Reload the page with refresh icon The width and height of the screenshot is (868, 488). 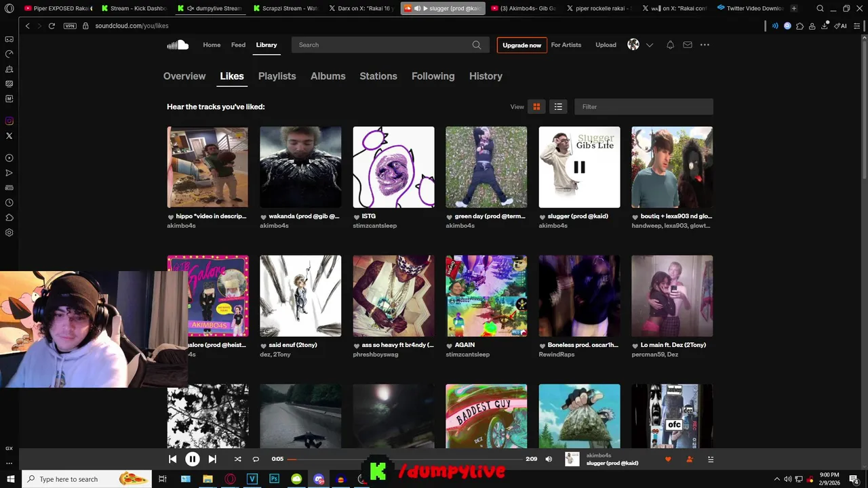(x=52, y=26)
